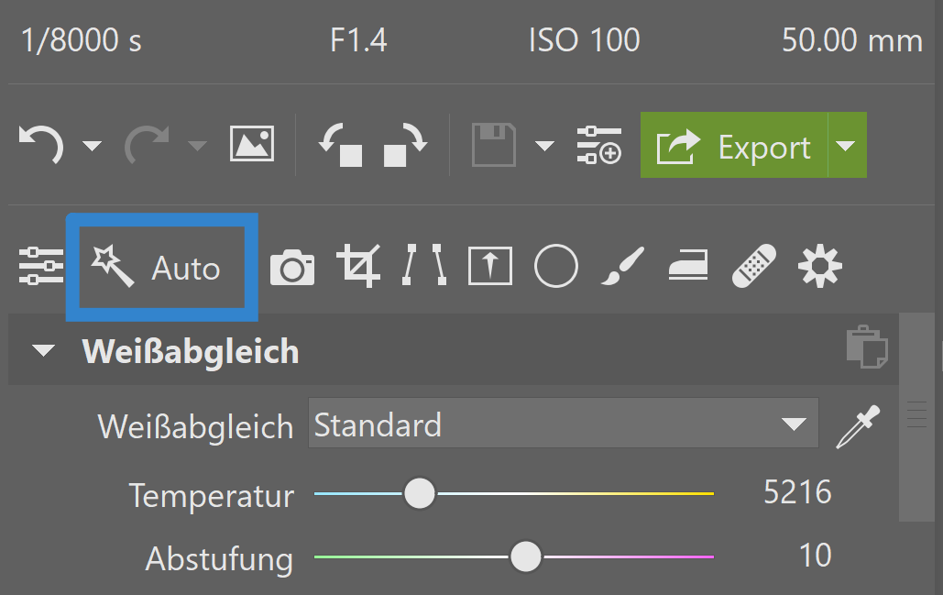Collapse the Weißabgleich section
Image resolution: width=943 pixels, height=595 pixels.
[x=43, y=351]
